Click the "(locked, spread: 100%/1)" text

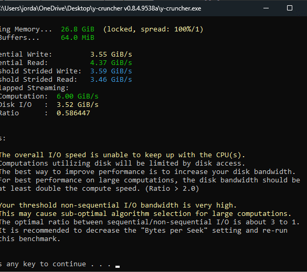(153, 29)
